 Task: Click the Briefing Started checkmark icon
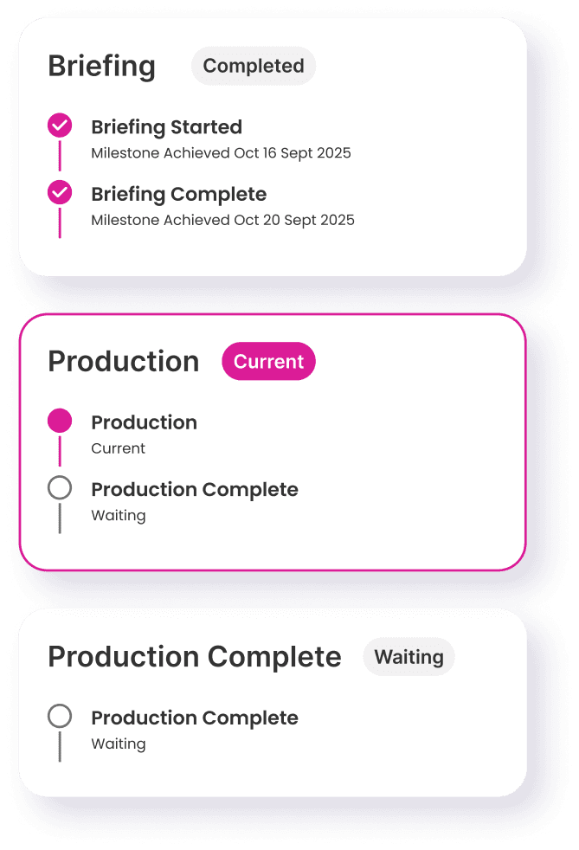pos(60,126)
